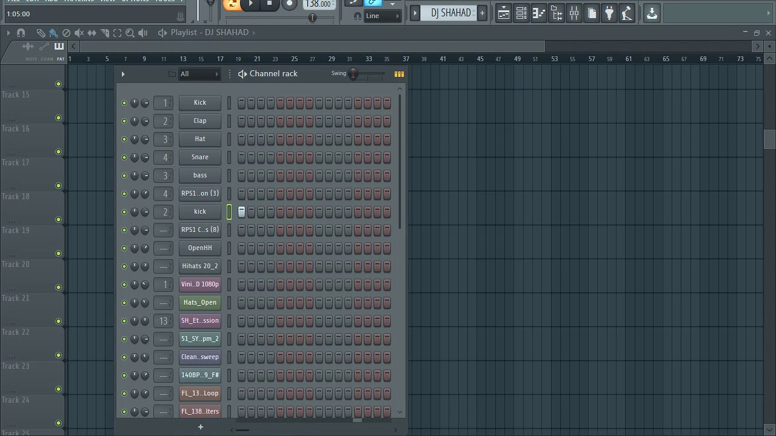Screen dimensions: 776x436
Task: Click the Hat channel pan knob
Action: coord(135,139)
